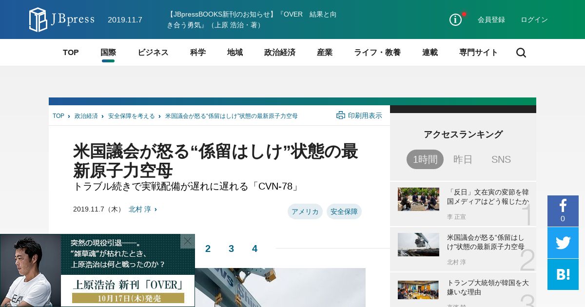This screenshot has width=585, height=307.
Task: Open ranking thumbnail for 文在寅 article
Action: click(418, 199)
